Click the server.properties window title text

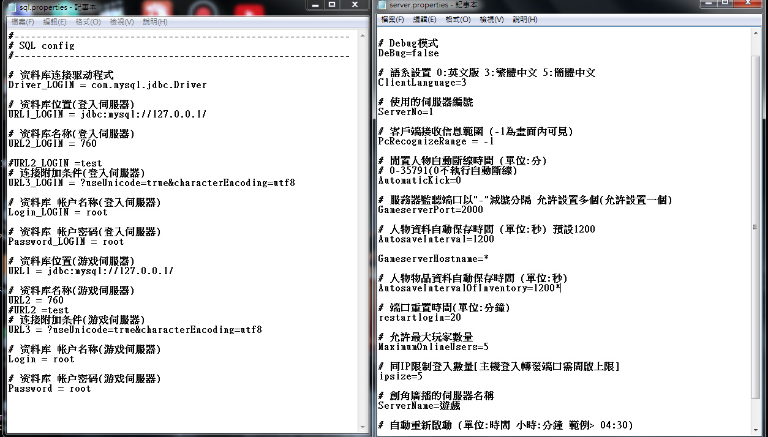coord(432,5)
